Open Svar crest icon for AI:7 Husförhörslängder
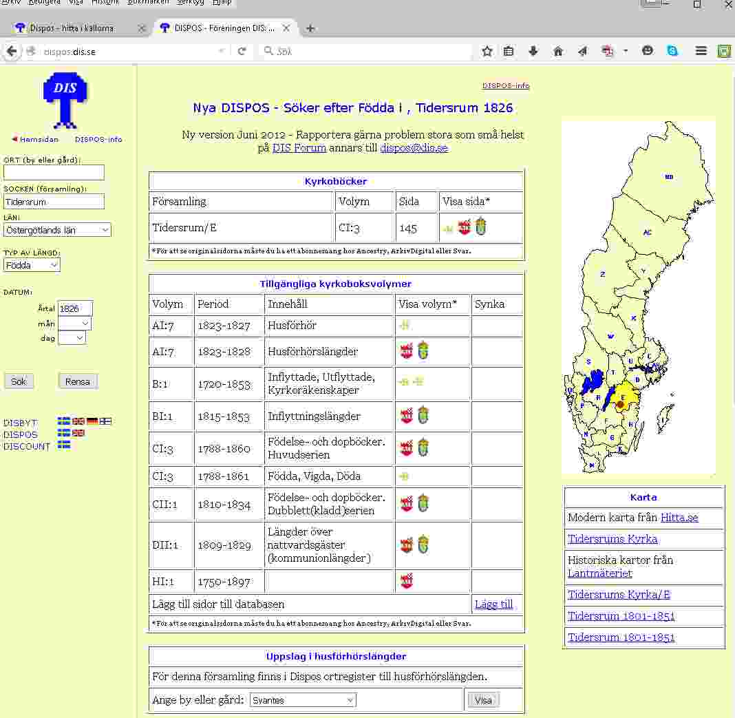 coord(423,350)
